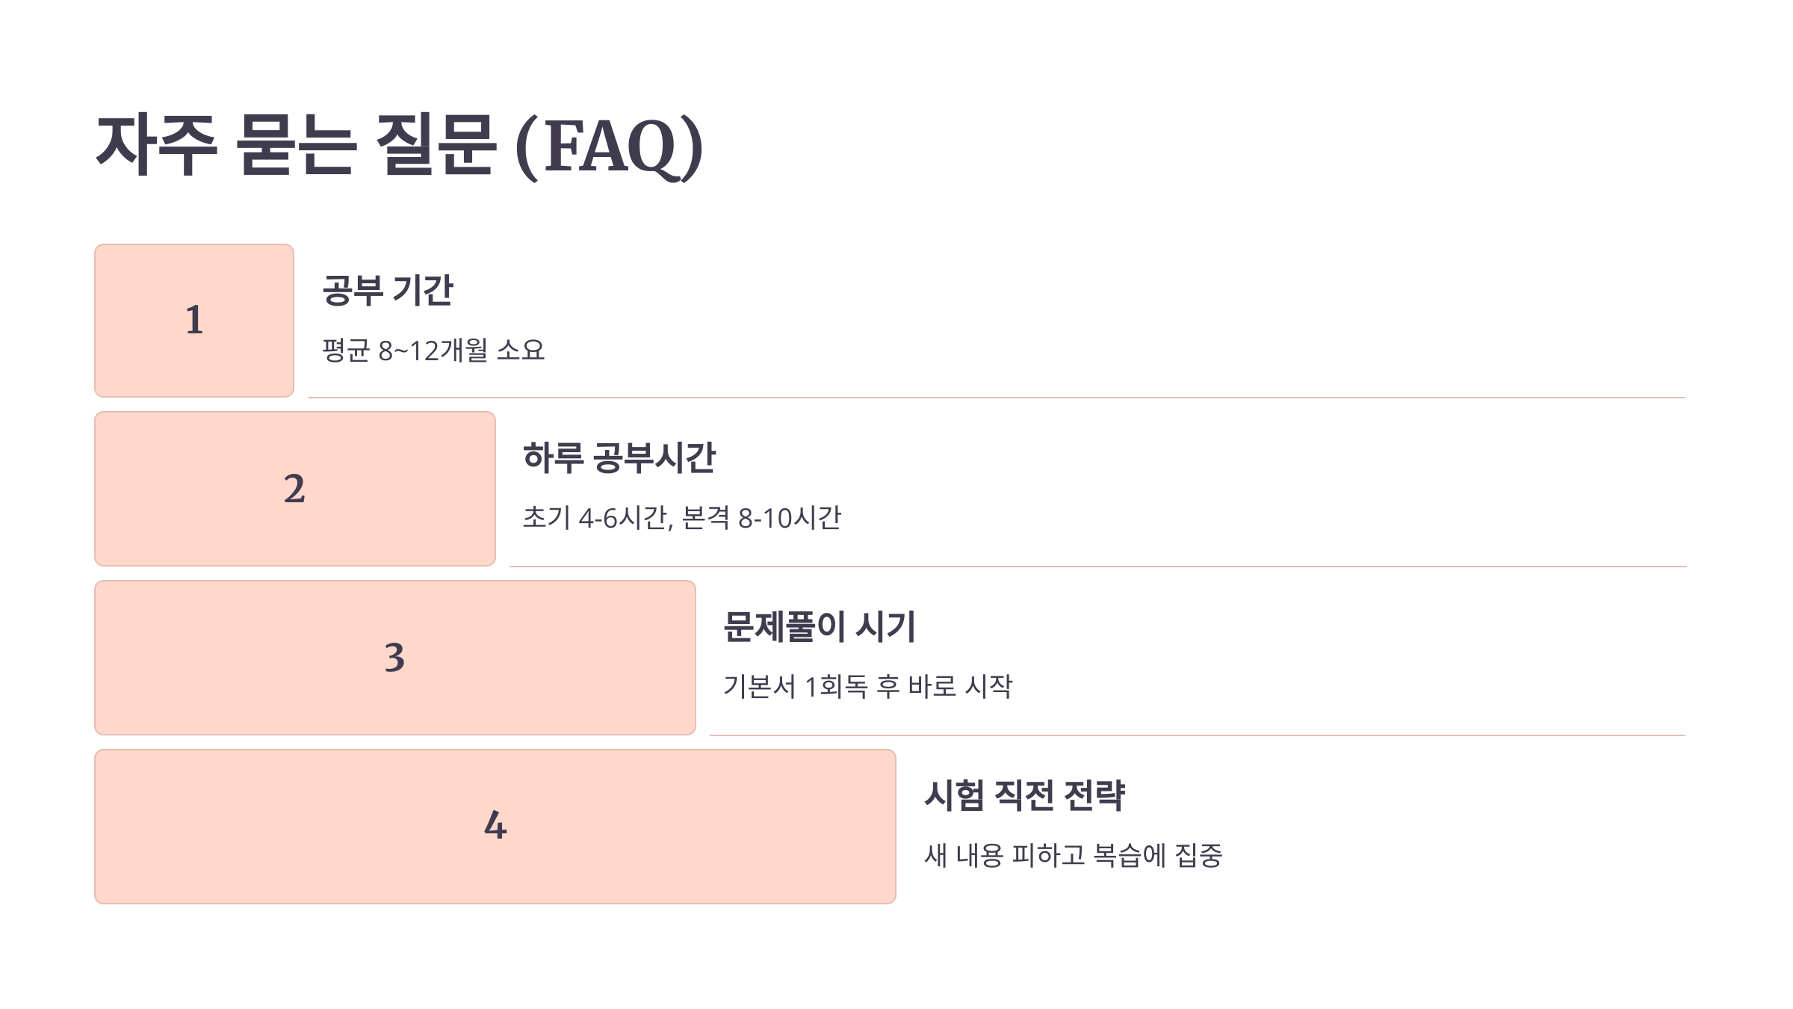Click the divider line below 하루 공부시간 row
Viewport: 1793px width, 1009px height.
point(1097,567)
